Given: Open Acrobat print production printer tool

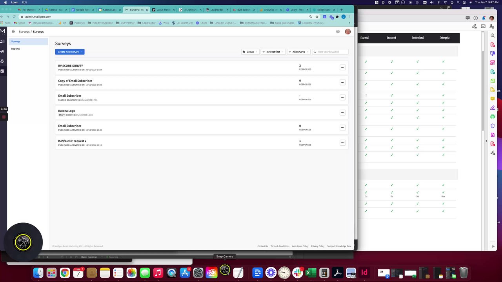Looking at the screenshot, I should 493,117.
